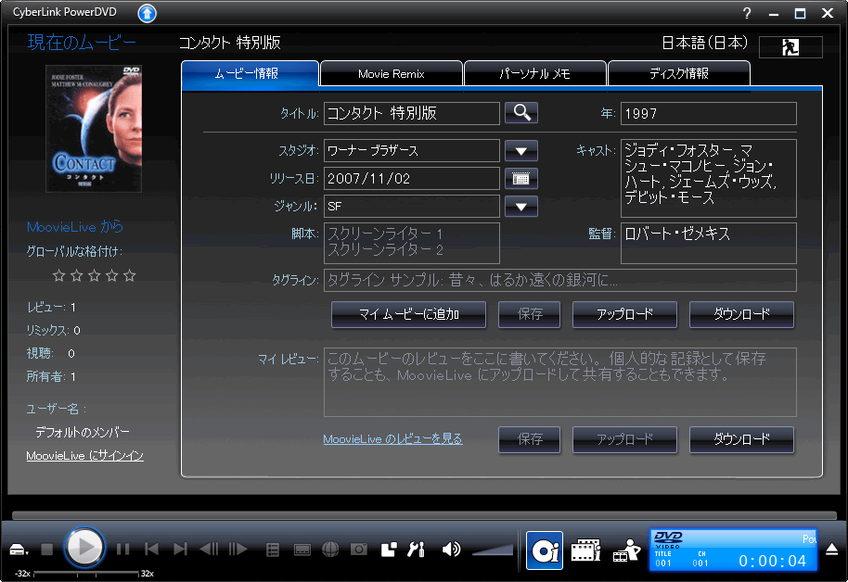
Task: Expand the genre dropdown list
Action: 520,206
